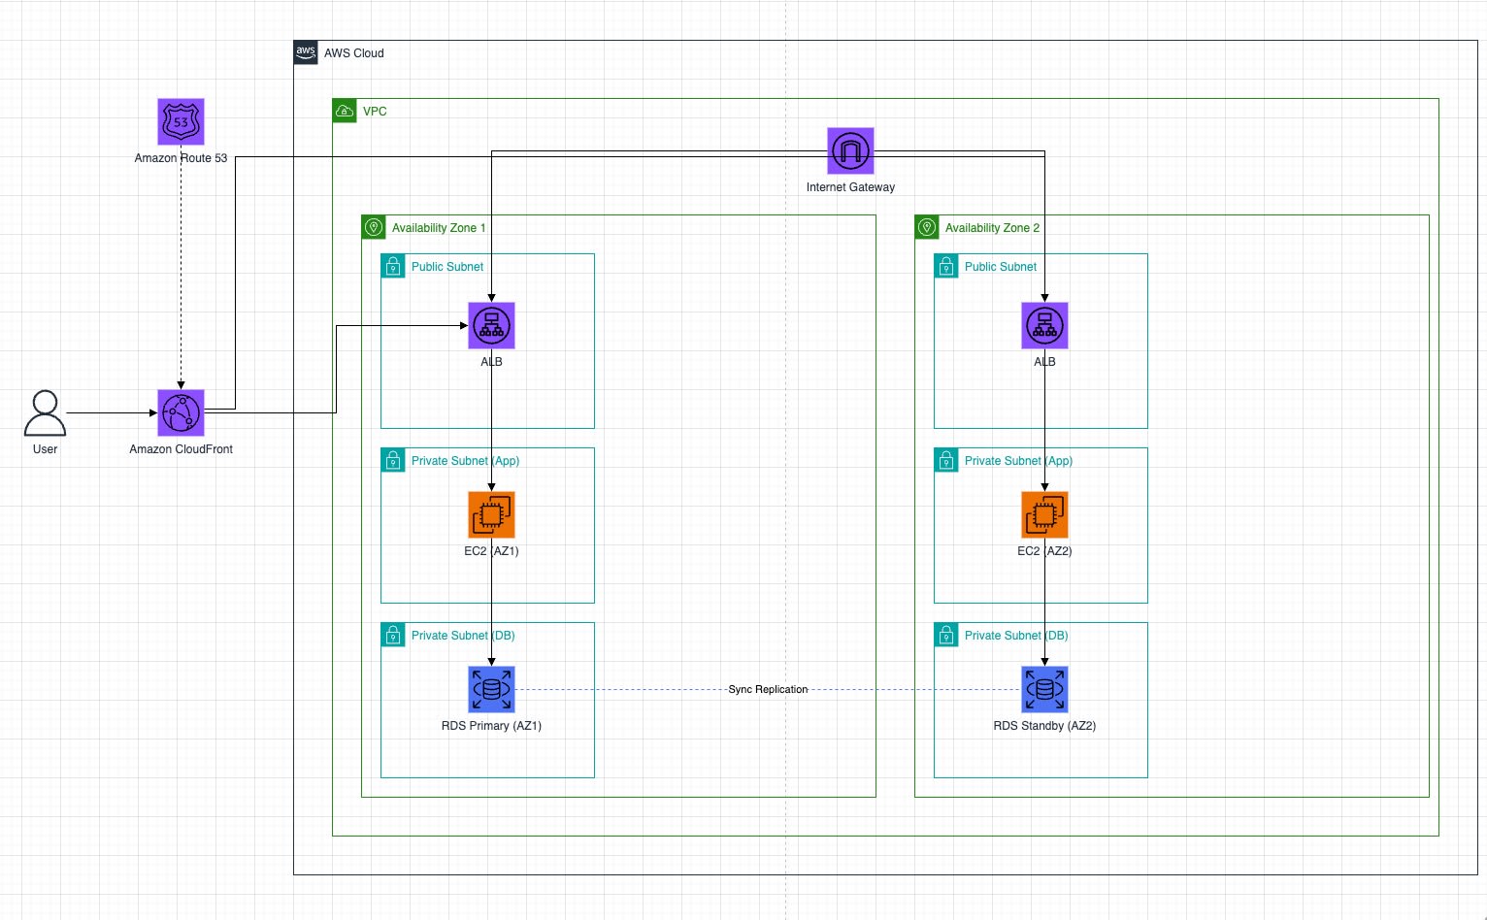Select the Private Subnet (App) lock icon in AZ1

[x=393, y=460]
